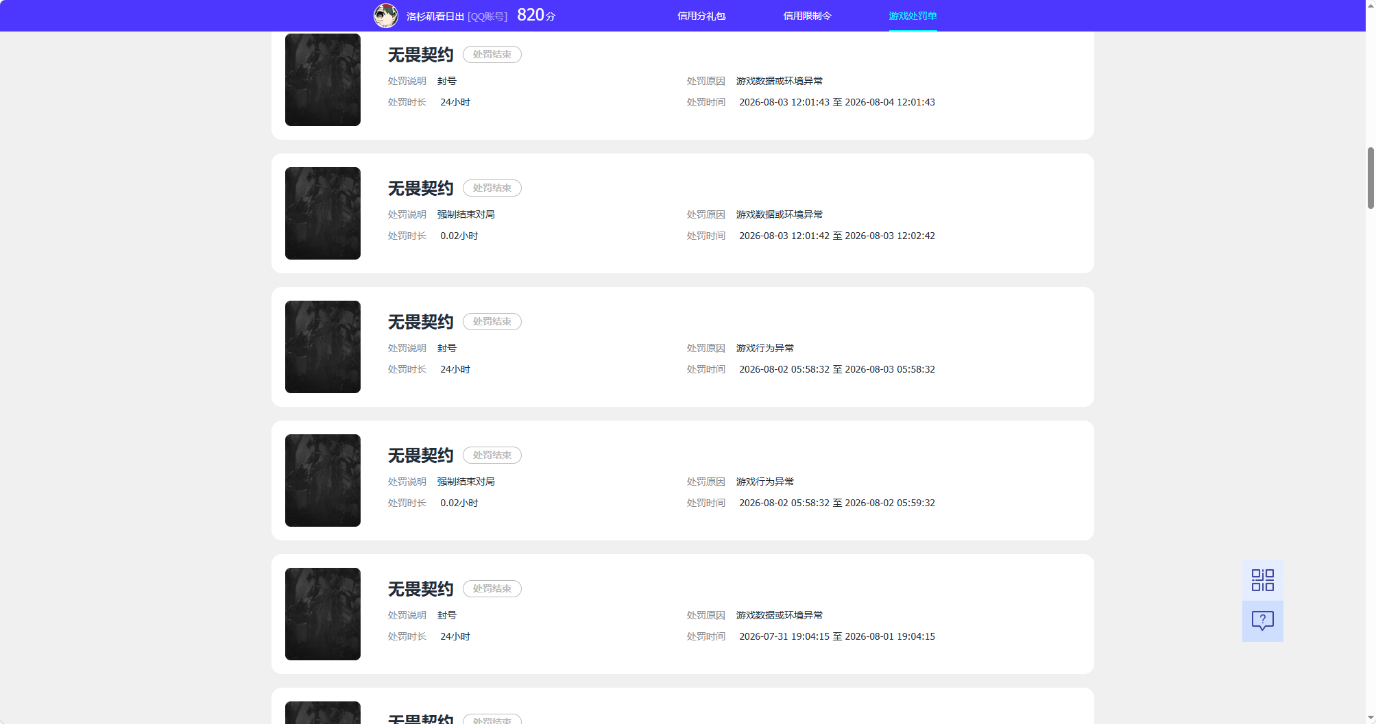Viewport: 1376px width, 724px height.
Task: Click 封号 on the 2026-07-31 19:04:15 card
Action: point(447,615)
